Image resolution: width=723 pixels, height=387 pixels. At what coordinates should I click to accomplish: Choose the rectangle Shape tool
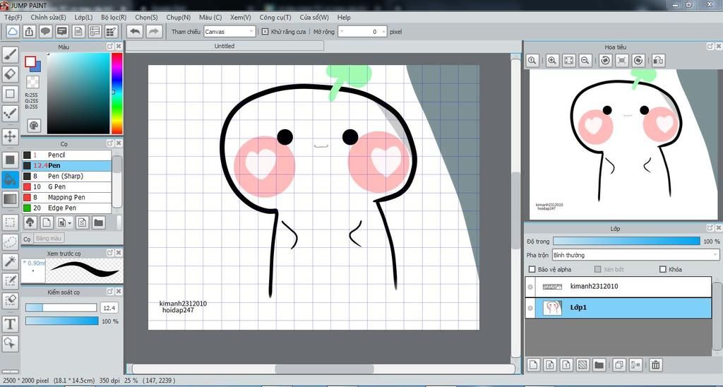pos(10,94)
